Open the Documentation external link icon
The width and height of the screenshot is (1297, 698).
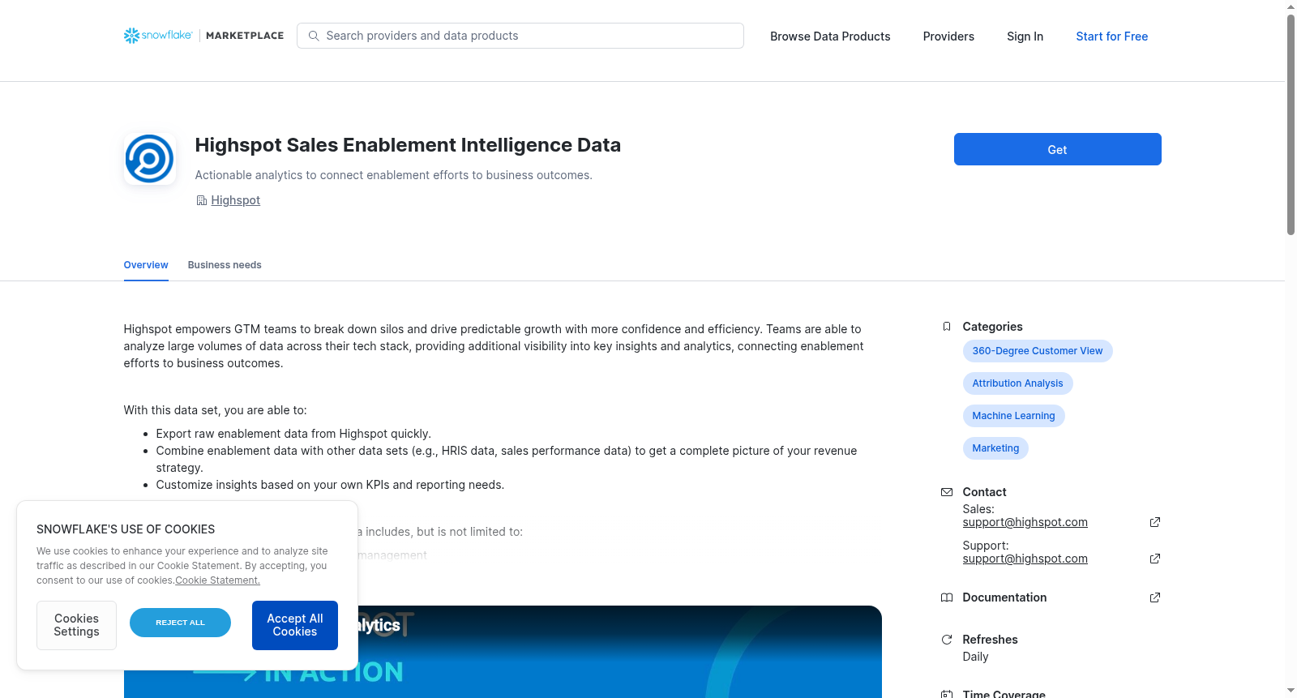tap(1155, 597)
